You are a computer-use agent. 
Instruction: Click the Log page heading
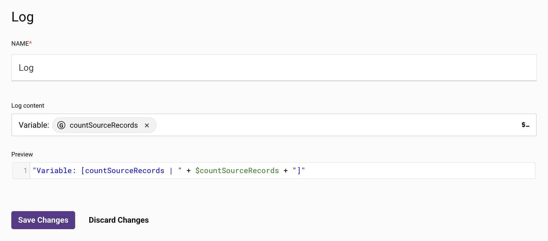(23, 17)
